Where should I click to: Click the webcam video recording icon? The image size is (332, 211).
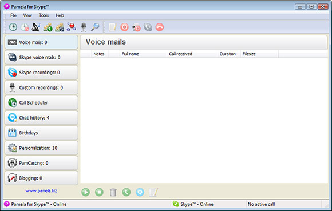click(136, 27)
